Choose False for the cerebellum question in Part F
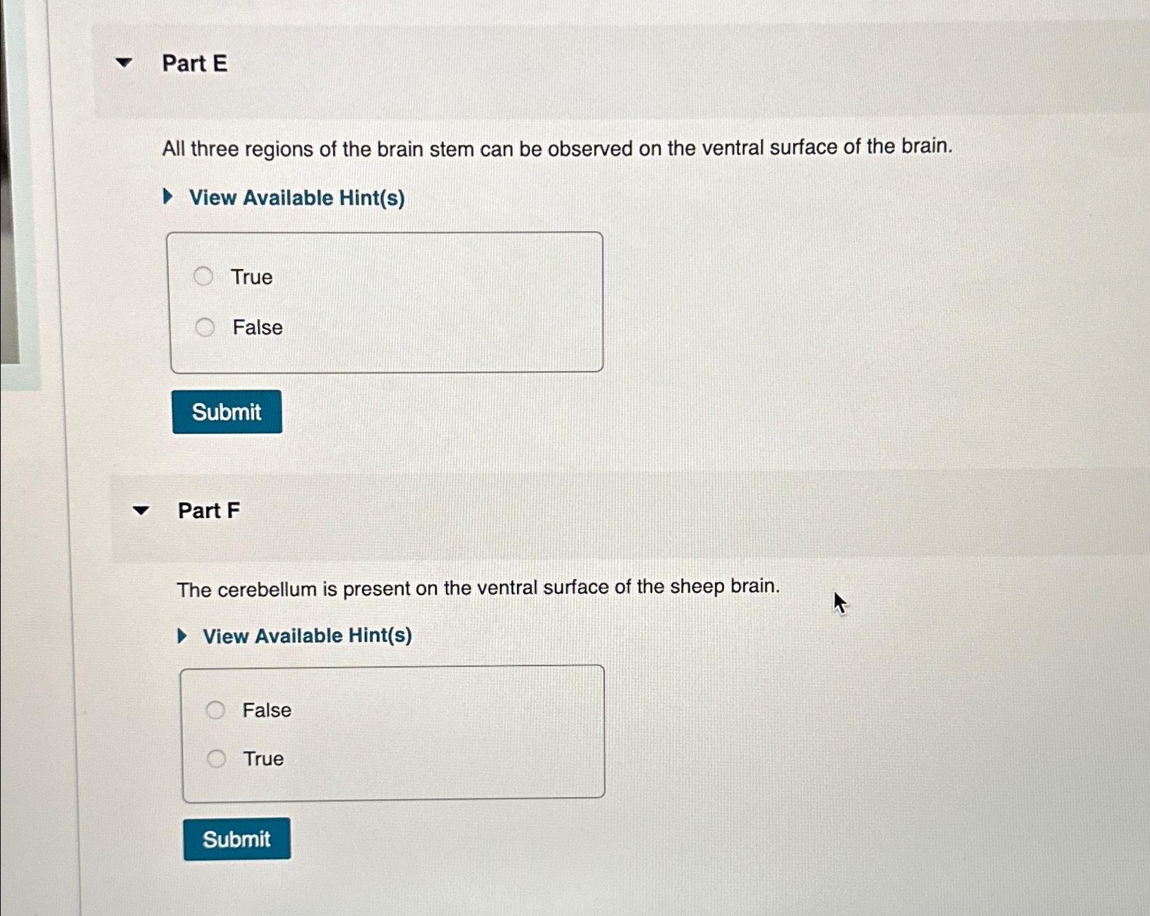Image resolution: width=1150 pixels, height=916 pixels. 217,709
